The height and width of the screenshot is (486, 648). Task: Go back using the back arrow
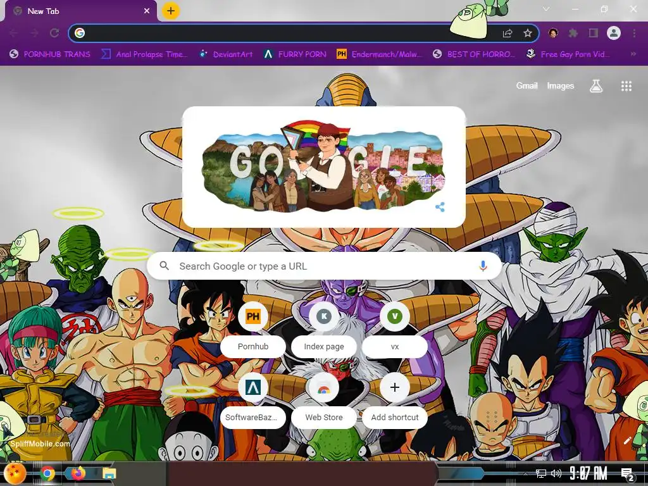(x=14, y=33)
